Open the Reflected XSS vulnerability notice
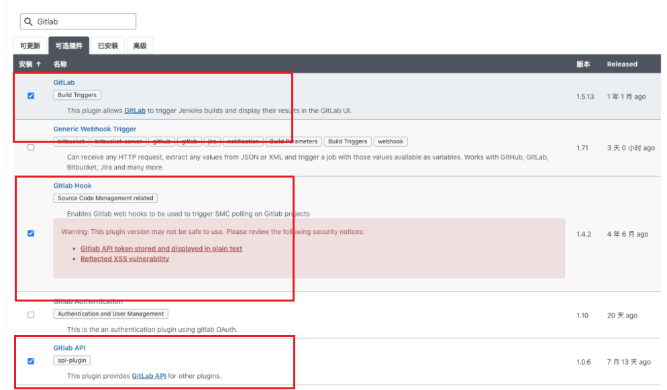Screen dimensions: 667x390 [x=124, y=259]
